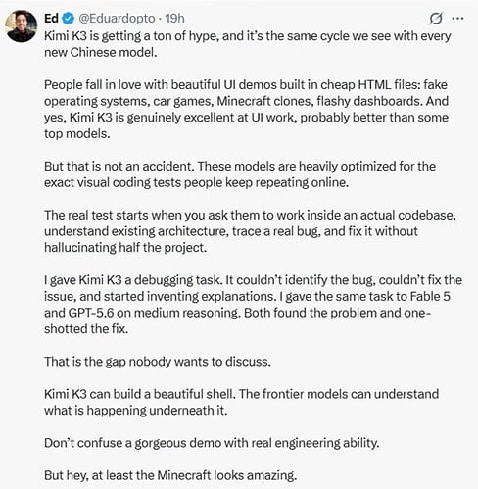Screen dimensions: 478x489
Task: Click the 19h timestamp
Action: coord(174,19)
